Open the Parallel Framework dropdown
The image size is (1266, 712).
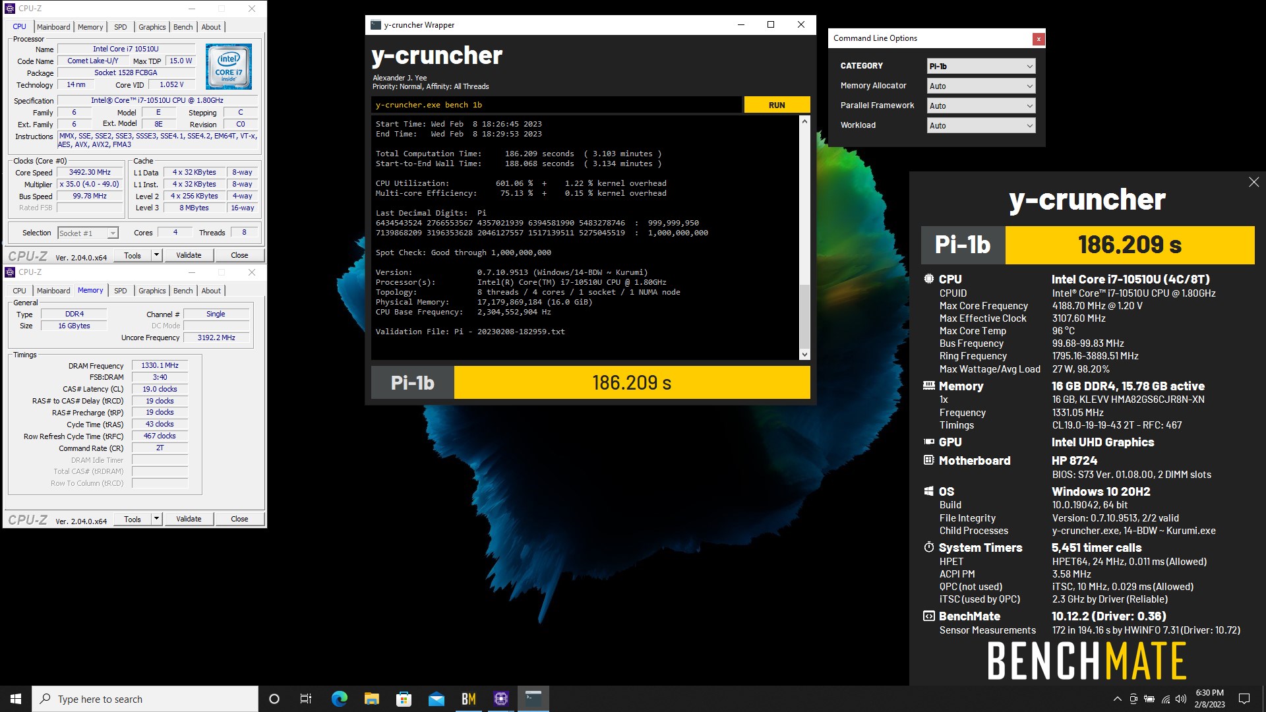(980, 105)
